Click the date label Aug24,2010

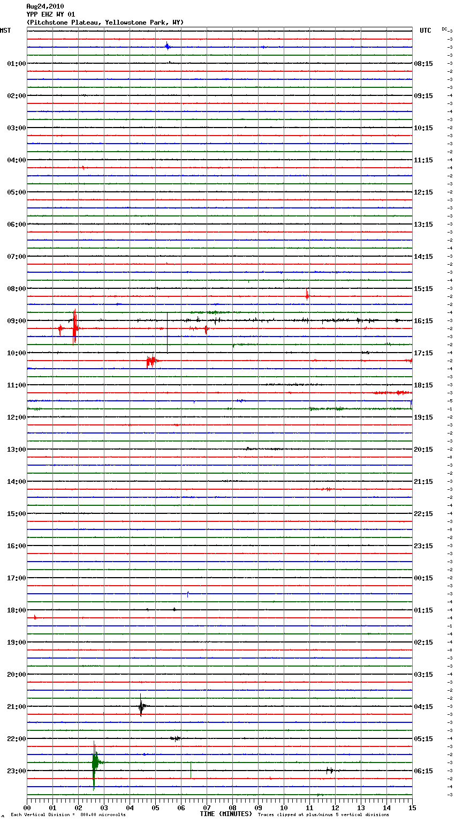(x=45, y=6)
